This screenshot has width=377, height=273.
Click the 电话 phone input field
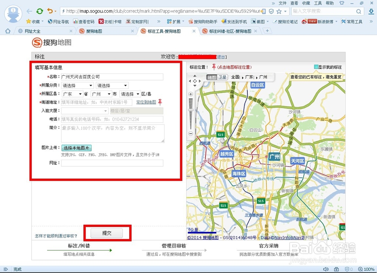pos(112,119)
